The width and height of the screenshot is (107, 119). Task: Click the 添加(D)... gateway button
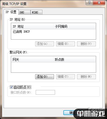(44, 77)
